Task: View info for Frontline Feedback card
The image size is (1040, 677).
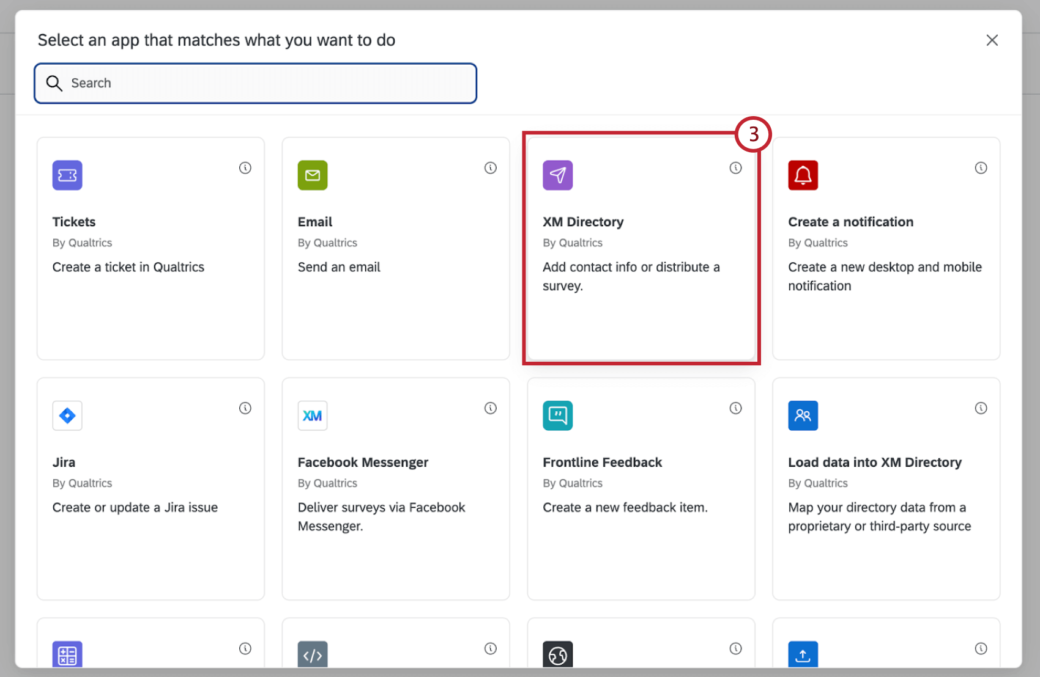Action: point(736,408)
